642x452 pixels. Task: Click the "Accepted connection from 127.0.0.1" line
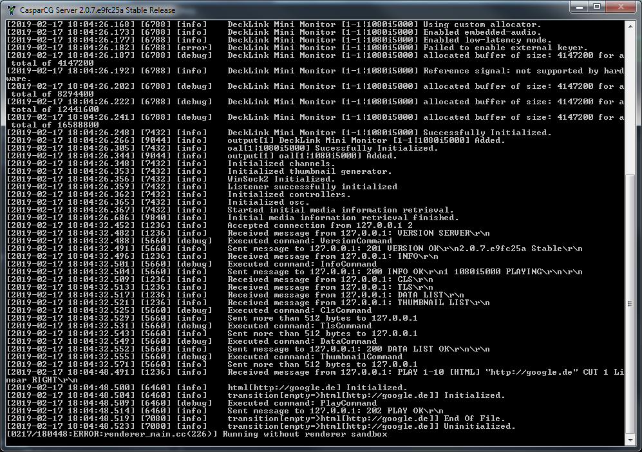click(210, 225)
